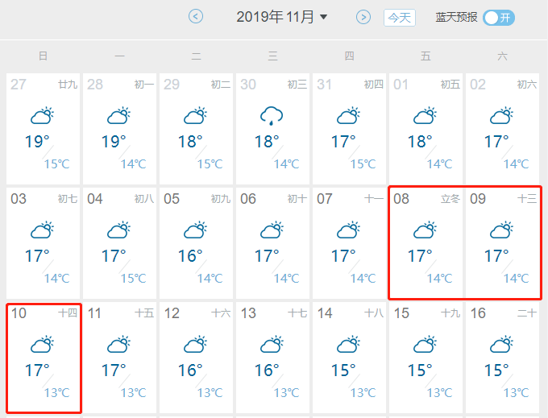548x418 pixels.
Task: Click the weather icon on day 10
Action: [x=42, y=345]
